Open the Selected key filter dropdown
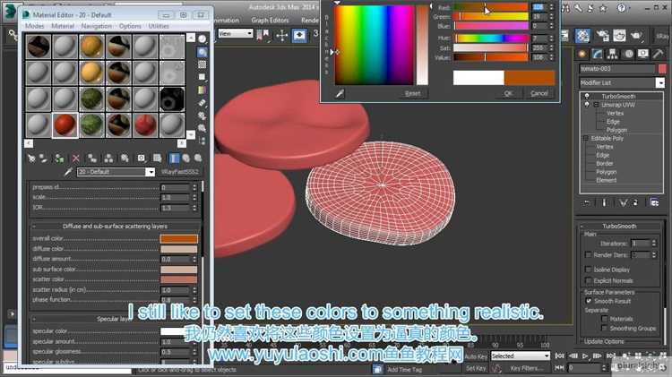This screenshot has height=377, width=672. pyautogui.click(x=520, y=356)
